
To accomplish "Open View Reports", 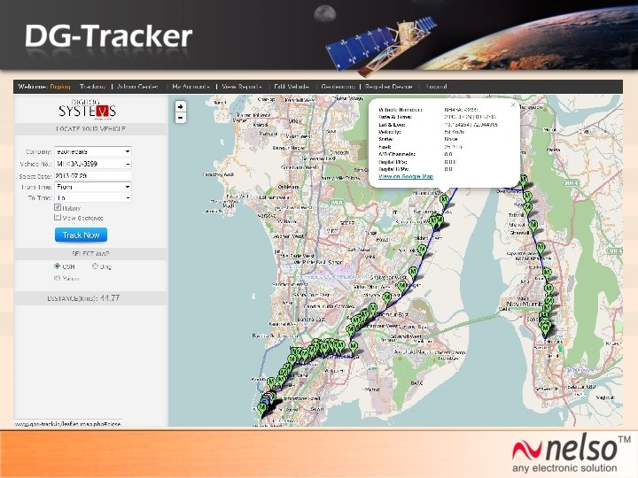I will 241,87.
